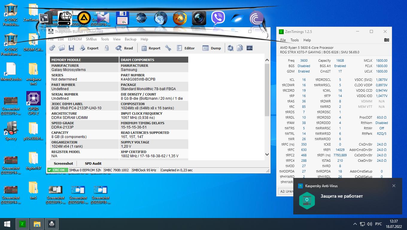This screenshot has width=407, height=230.
Task: Launch AIMP from the dock
Action: point(84,18)
